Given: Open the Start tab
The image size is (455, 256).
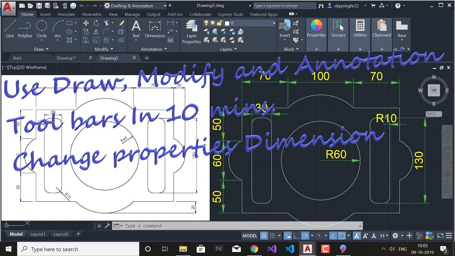Looking at the screenshot, I should [17, 58].
